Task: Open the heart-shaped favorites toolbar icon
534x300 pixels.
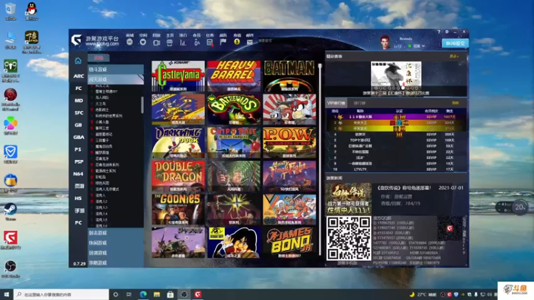Action: (x=143, y=42)
